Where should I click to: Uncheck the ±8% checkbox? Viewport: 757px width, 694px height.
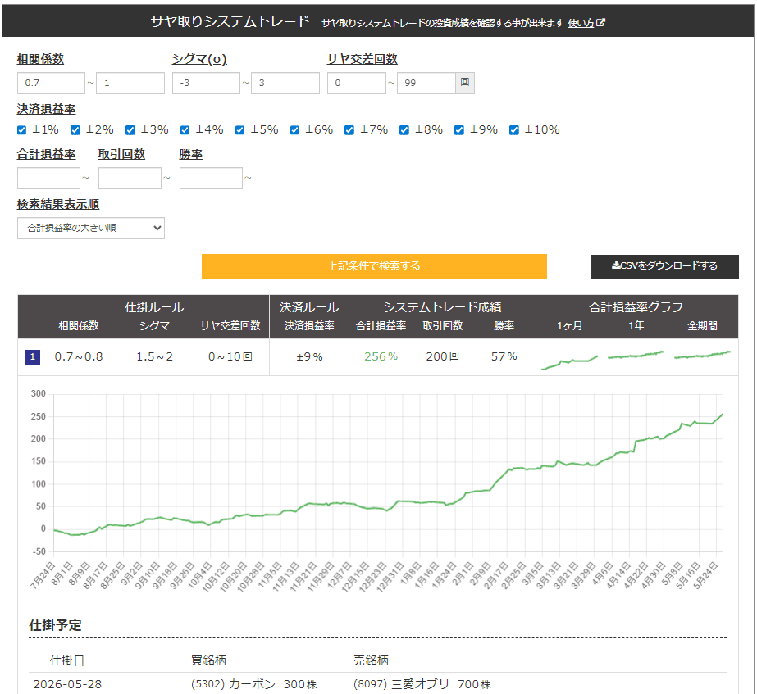click(x=404, y=130)
